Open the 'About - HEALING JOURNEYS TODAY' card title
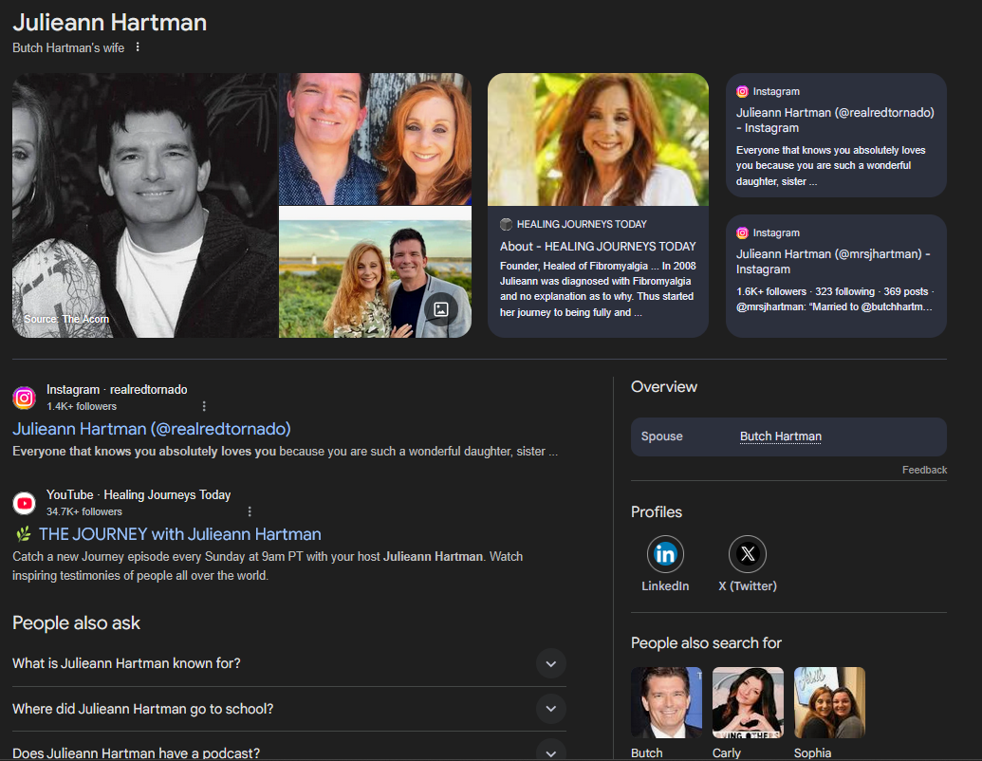982x761 pixels. (x=598, y=246)
